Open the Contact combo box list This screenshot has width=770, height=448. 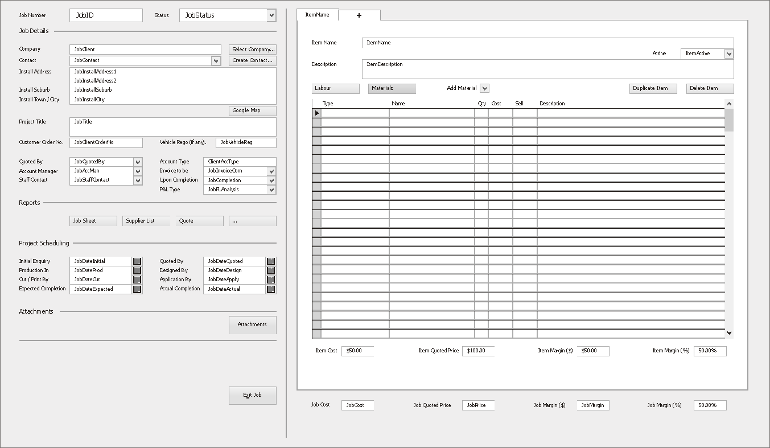click(x=216, y=60)
